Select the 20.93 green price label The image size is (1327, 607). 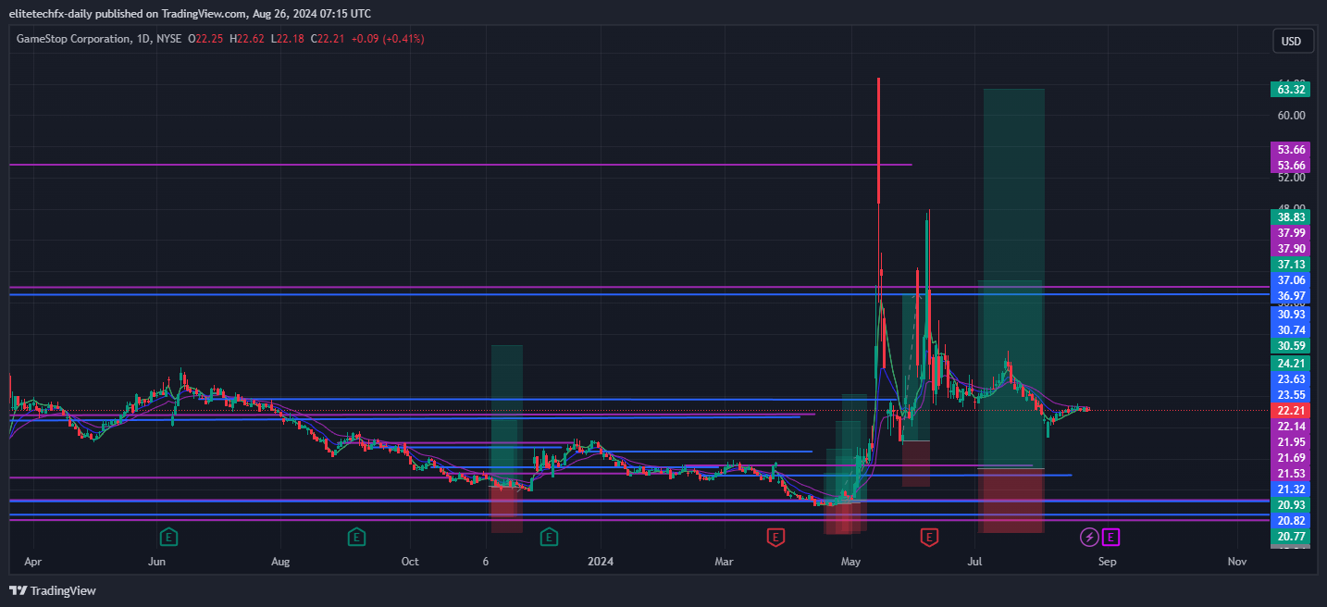pyautogui.click(x=1290, y=505)
